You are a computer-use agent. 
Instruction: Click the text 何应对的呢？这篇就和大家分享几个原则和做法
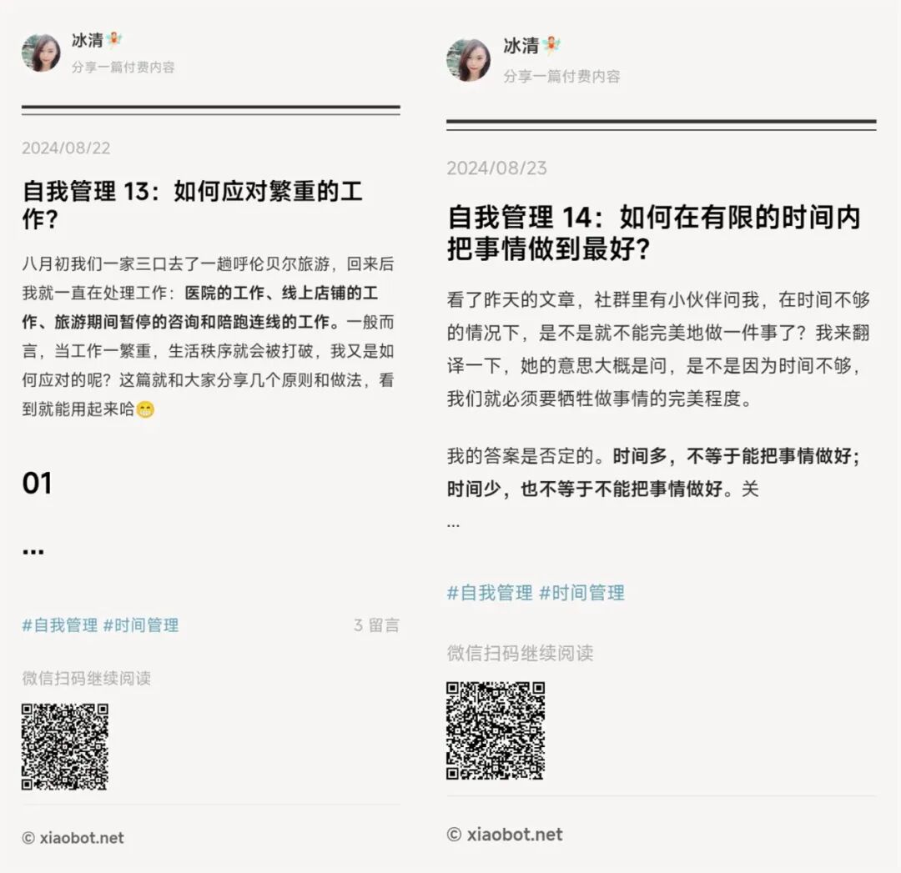click(192, 380)
